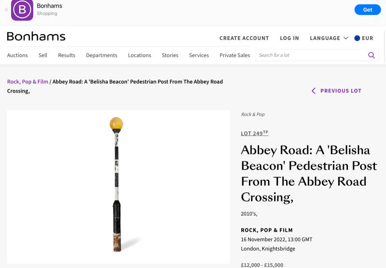The image size is (386, 268).
Task: Click the Log In link
Action: [x=289, y=39]
